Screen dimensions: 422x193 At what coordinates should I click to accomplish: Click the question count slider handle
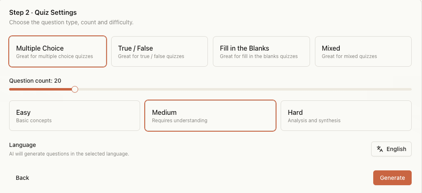click(75, 89)
